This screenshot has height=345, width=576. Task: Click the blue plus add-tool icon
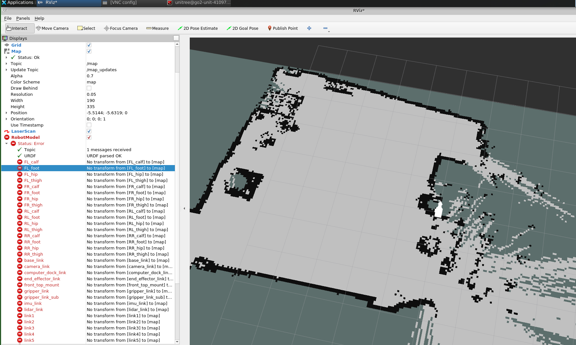tap(309, 28)
